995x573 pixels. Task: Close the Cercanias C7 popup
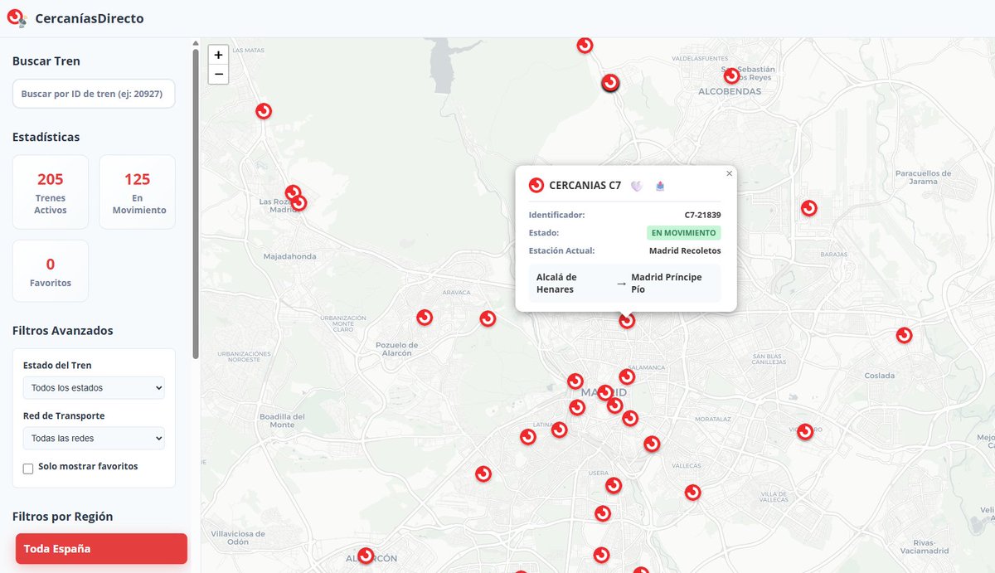730,173
